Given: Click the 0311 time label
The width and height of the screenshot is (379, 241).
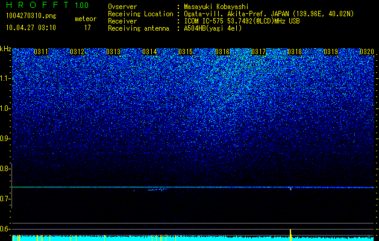Looking at the screenshot, I should [41, 52].
